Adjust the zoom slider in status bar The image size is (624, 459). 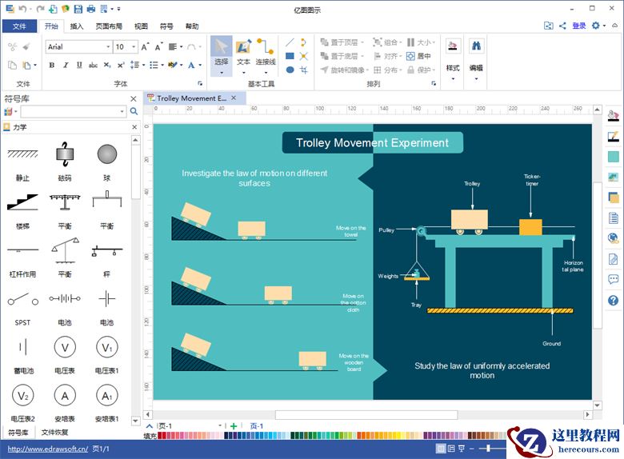488,449
